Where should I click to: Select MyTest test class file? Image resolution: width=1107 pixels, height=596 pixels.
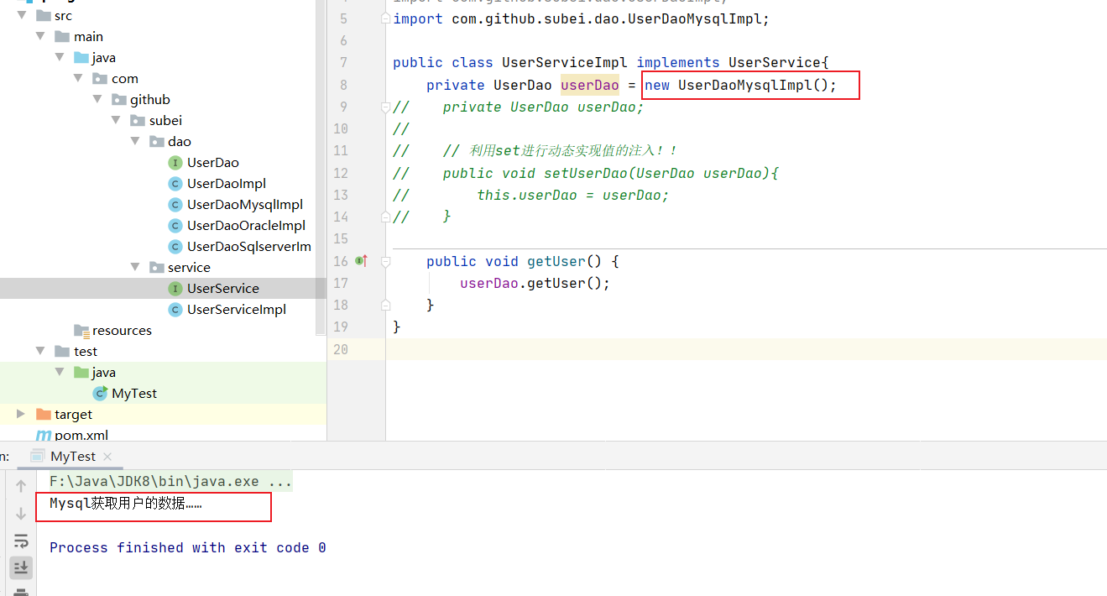(x=134, y=394)
